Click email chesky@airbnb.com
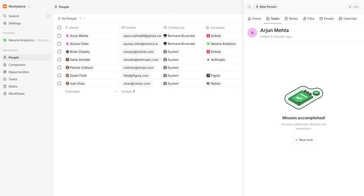Image resolution: width=364 pixels, height=196 pixels. 139,51
